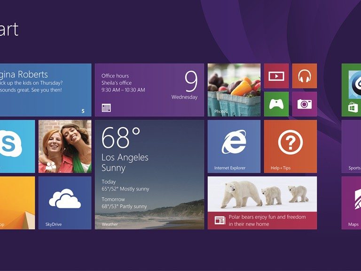Click the Windows Store bag icon
The width and height of the screenshot is (361, 271).
pos(353,108)
